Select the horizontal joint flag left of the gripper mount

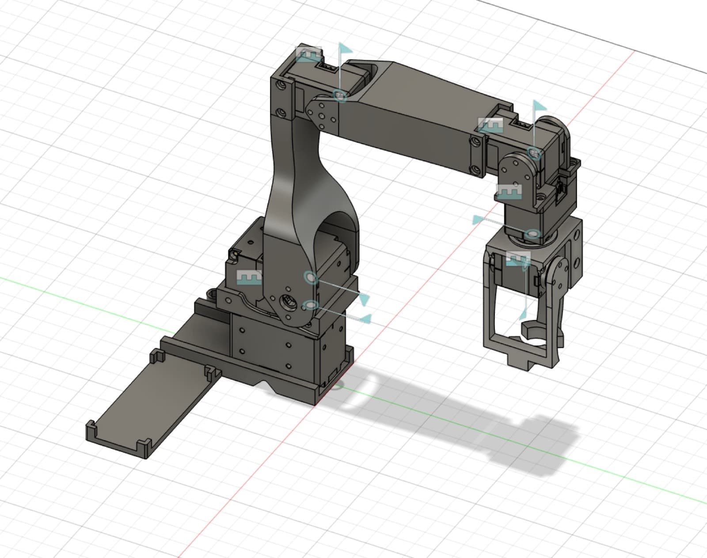tap(479, 220)
